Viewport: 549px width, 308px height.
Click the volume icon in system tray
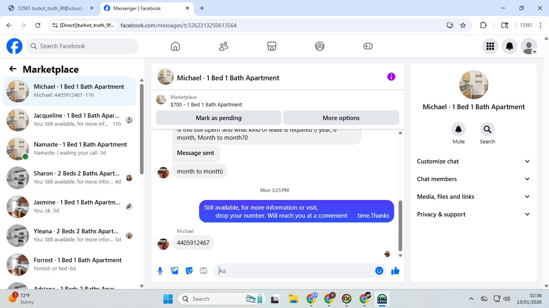[507, 299]
